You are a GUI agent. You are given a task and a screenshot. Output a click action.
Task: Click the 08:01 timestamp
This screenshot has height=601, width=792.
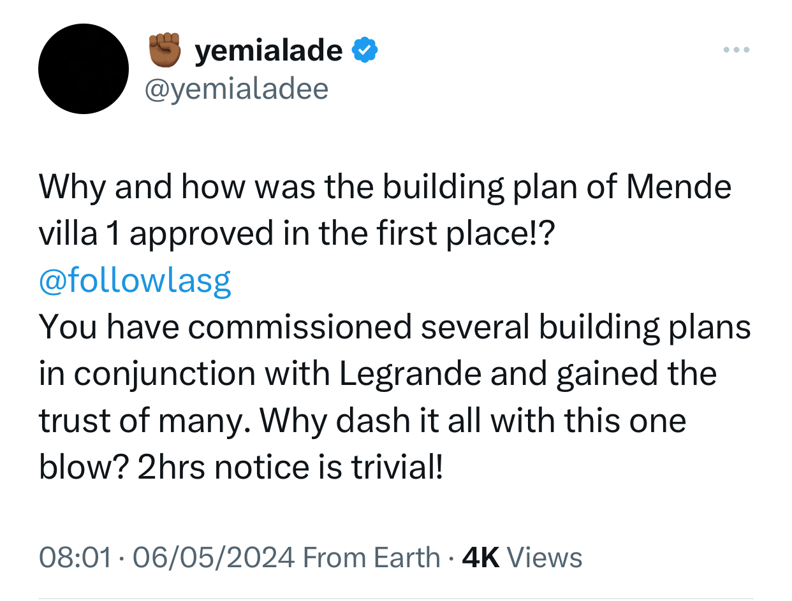coord(76,558)
